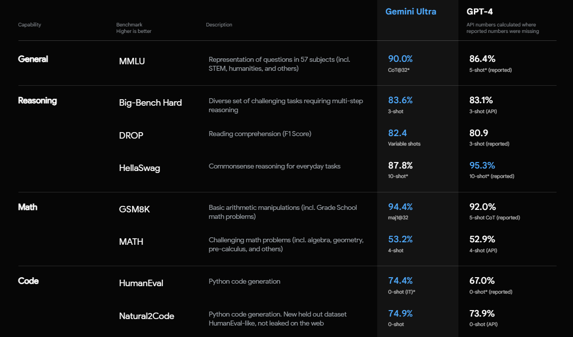Click the Variable shots note
Viewport: 573px width, 337px height.
tap(404, 144)
